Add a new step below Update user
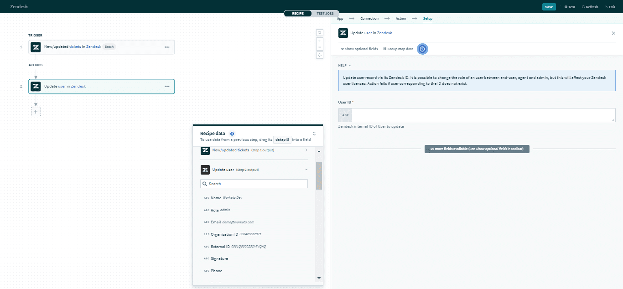The width and height of the screenshot is (623, 289). (36, 111)
